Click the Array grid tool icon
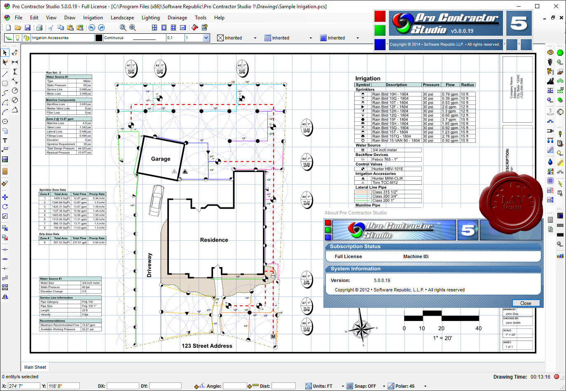Image resolution: width=566 pixels, height=391 pixels. [x=5, y=287]
